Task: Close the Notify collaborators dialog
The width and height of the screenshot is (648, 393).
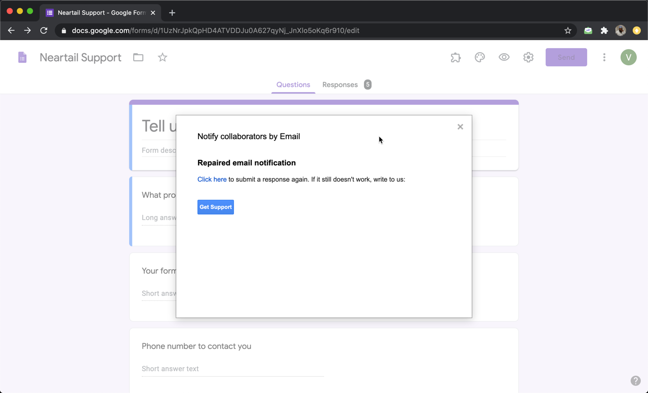Action: pyautogui.click(x=460, y=127)
